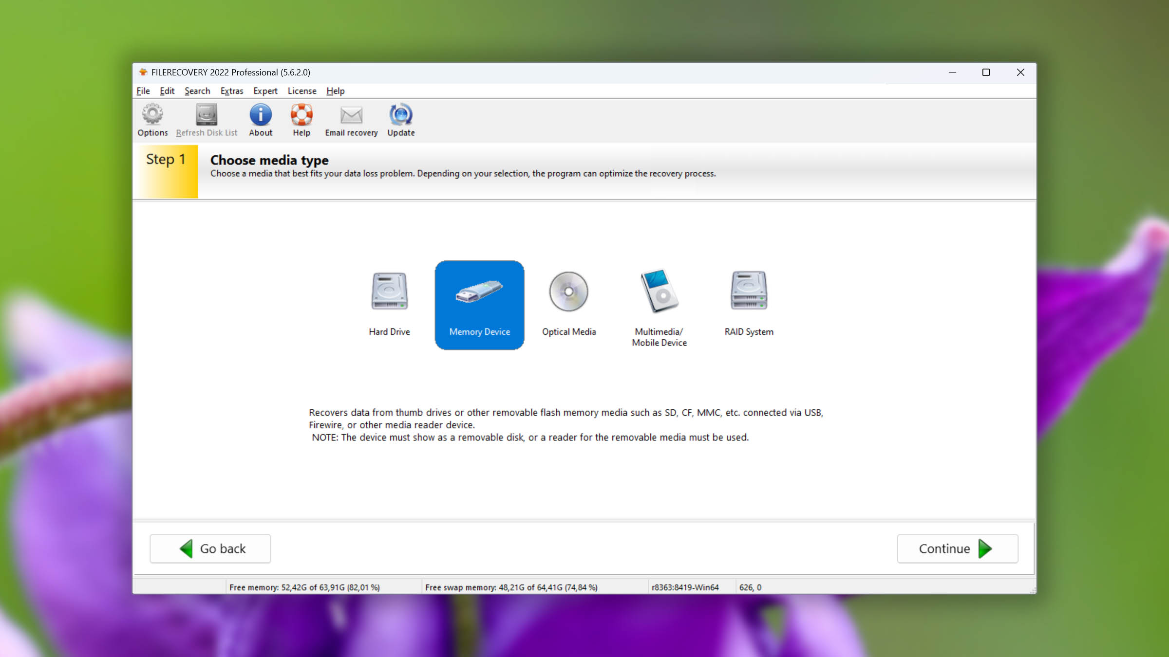Viewport: 1169px width, 657px height.
Task: Click the Update globe icon
Action: 401,120
